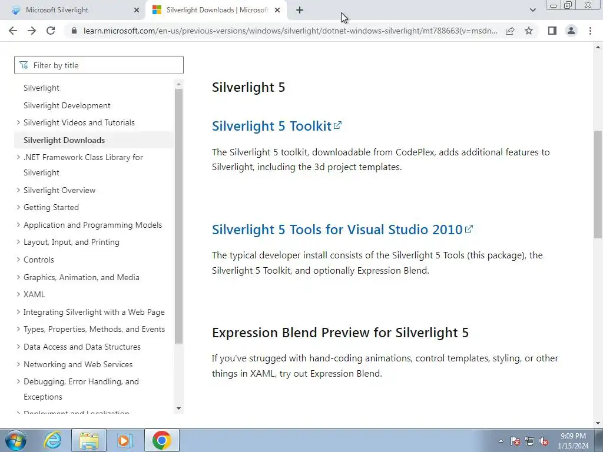The image size is (603, 452).
Task: Open Data Access and Data Structures
Action: pyautogui.click(x=82, y=347)
